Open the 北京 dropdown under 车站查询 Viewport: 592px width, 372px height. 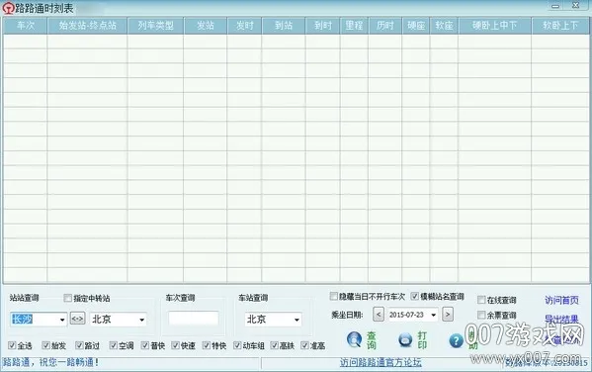pos(296,320)
